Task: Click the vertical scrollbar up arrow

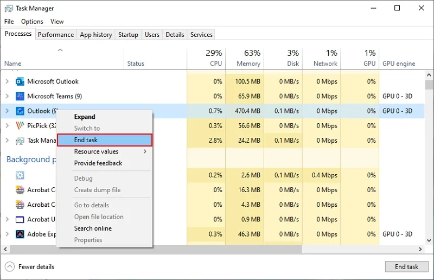Action: (x=429, y=75)
